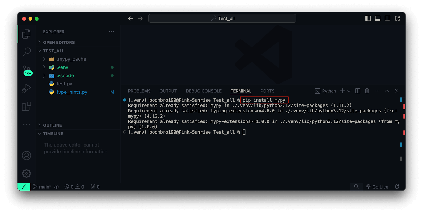Open notifications bell icon

(x=397, y=187)
